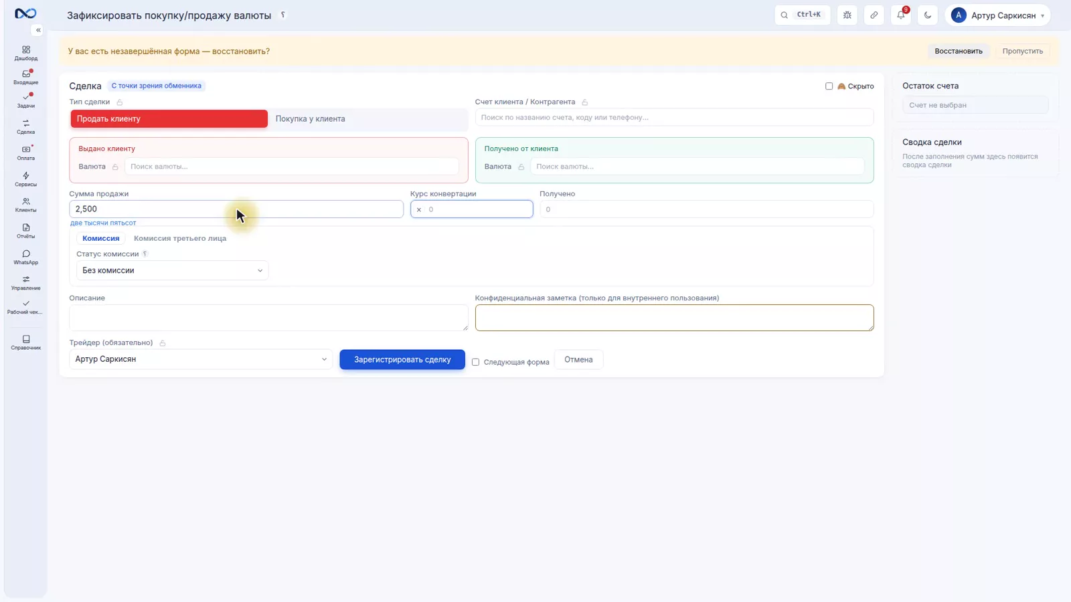Collapse the sidebar with double-chevron icon
The image size is (1071, 602).
[38, 30]
